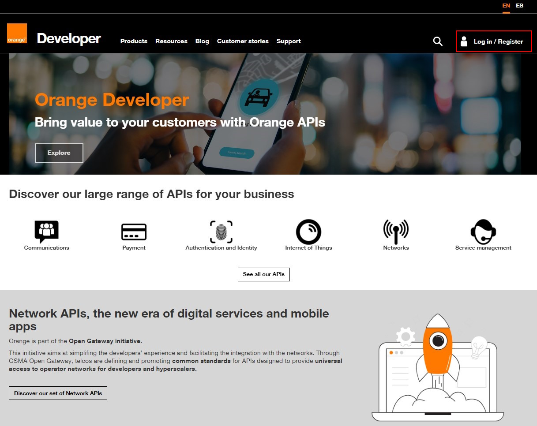537x426 pixels.
Task: Click See all our APIs button
Action: point(264,274)
